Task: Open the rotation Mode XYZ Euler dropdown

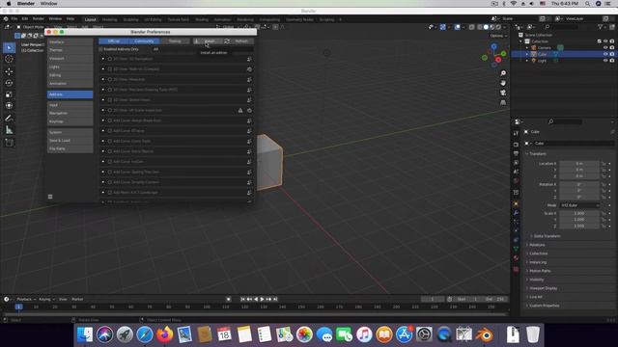Action: click(x=579, y=205)
